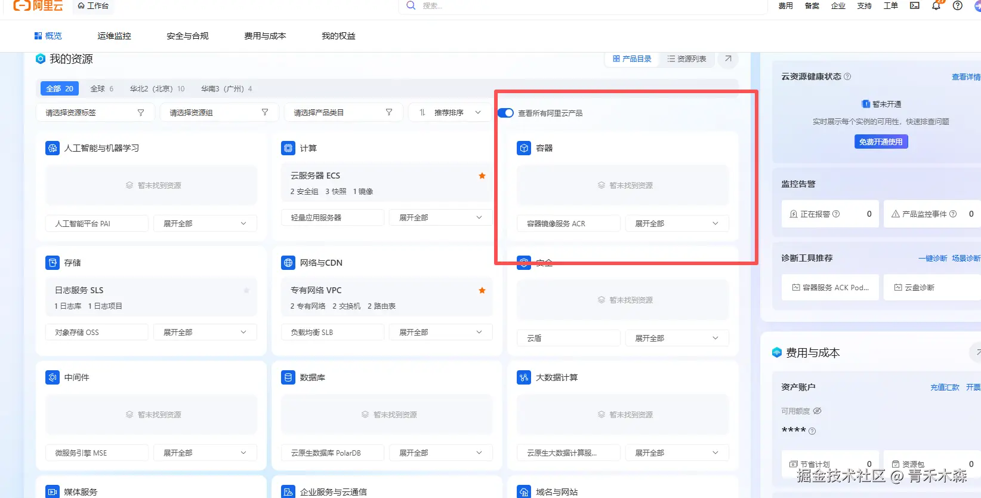Toggle the favorite star for 日志服务 SLS
The height and width of the screenshot is (498, 981).
[x=246, y=290]
